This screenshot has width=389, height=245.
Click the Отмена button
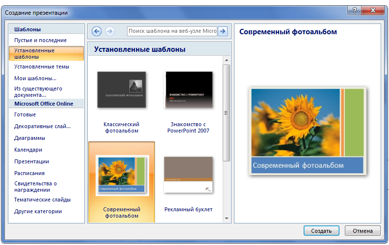click(x=363, y=231)
